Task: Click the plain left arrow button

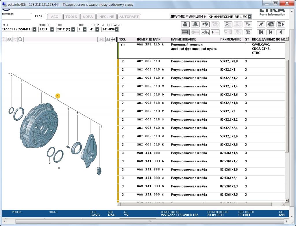Action: (281, 32)
